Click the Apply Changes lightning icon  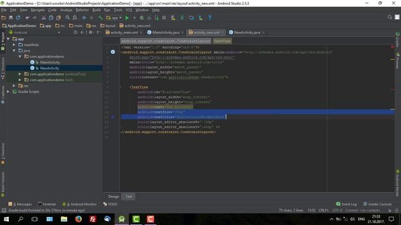tap(134, 17)
